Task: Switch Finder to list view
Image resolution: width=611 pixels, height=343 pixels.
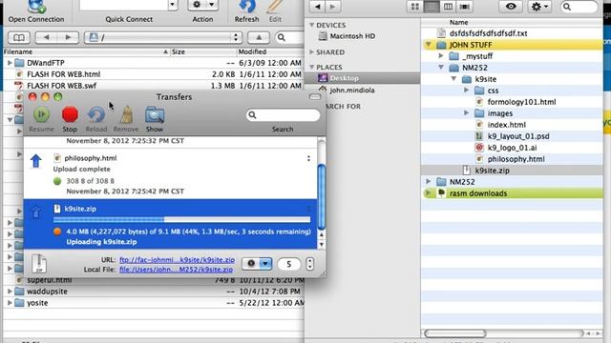Action: [x=432, y=7]
